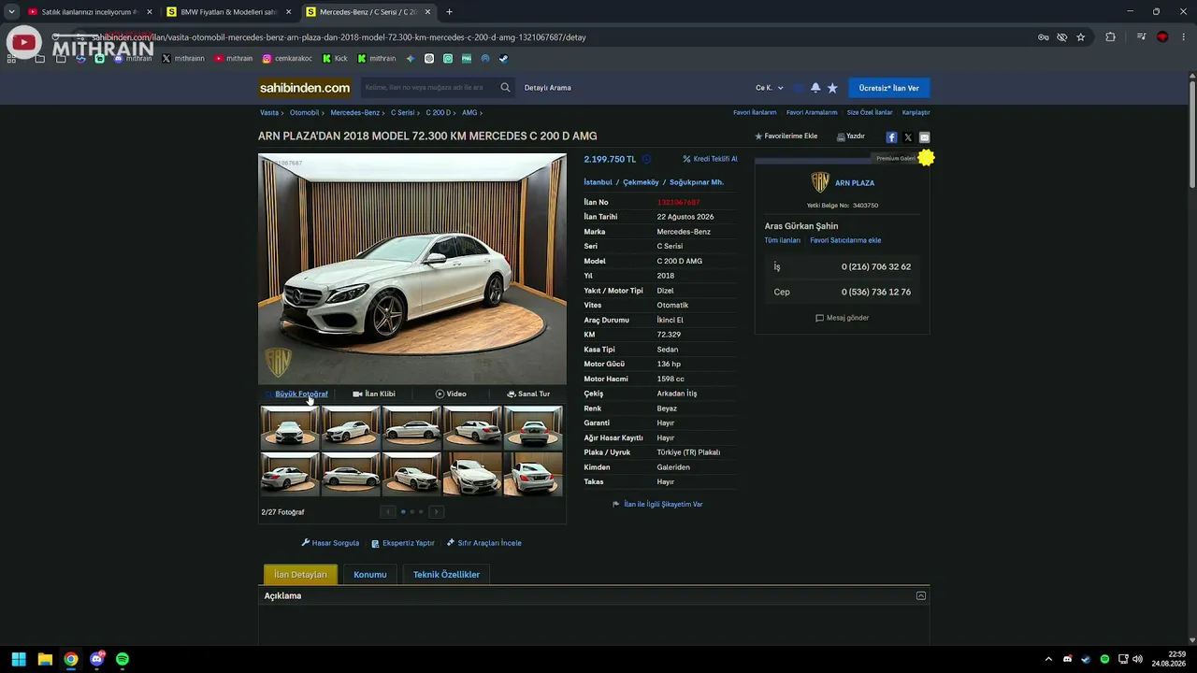Click Ekspertiz Yaptır link
Image resolution: width=1197 pixels, height=673 pixels.
[x=403, y=543]
